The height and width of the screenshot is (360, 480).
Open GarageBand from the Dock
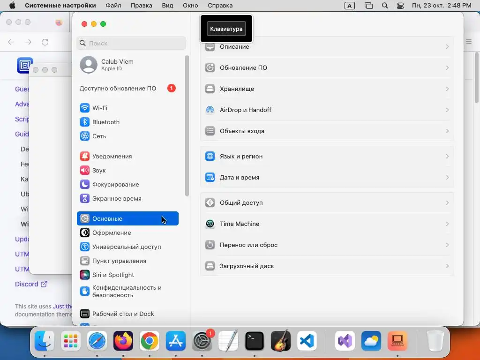tap(281, 341)
